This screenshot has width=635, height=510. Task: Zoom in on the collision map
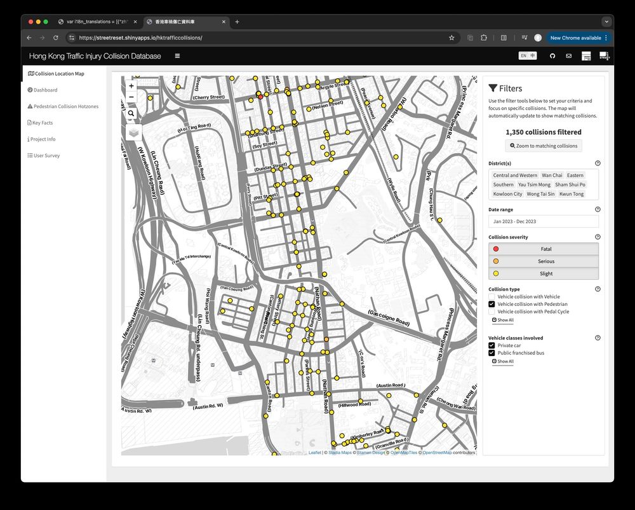pyautogui.click(x=131, y=86)
